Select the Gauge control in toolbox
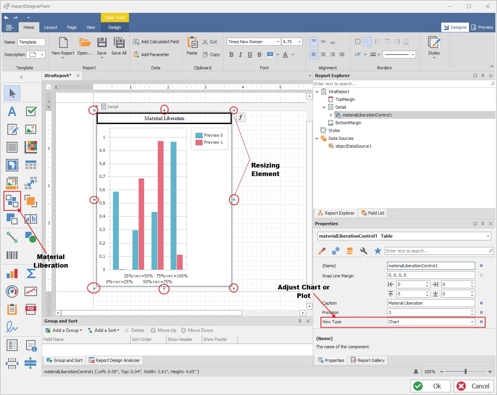 click(x=12, y=291)
